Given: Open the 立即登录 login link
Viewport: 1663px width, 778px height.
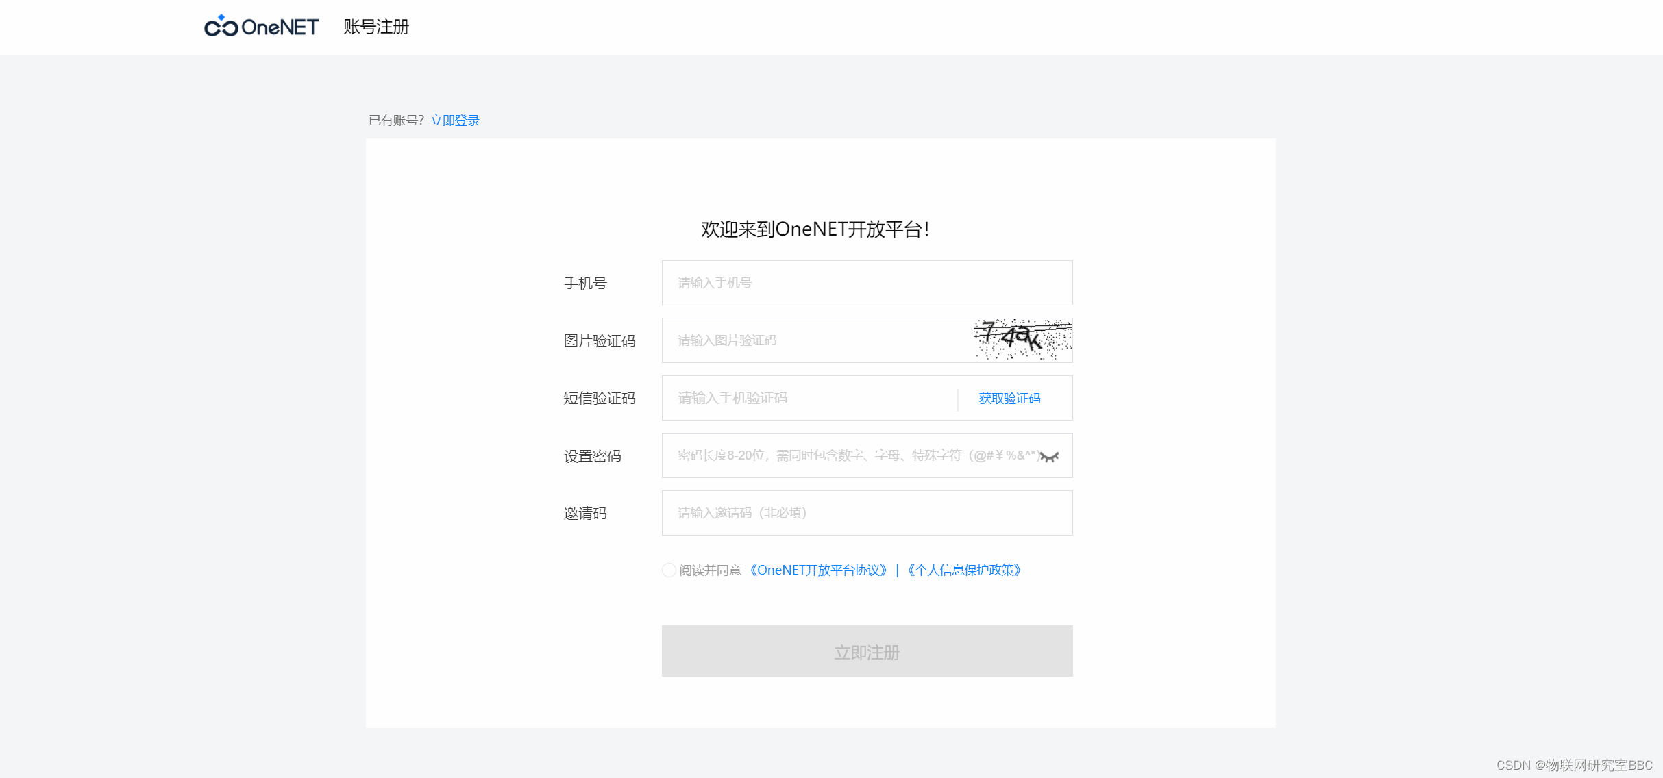Looking at the screenshot, I should click(455, 120).
